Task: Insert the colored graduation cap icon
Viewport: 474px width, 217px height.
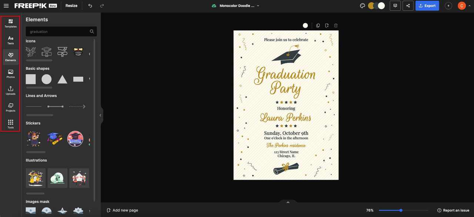Action: pyautogui.click(x=78, y=51)
